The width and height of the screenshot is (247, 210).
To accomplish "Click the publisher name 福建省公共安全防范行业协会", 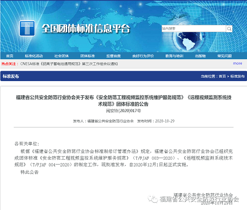I will coord(110,121).
